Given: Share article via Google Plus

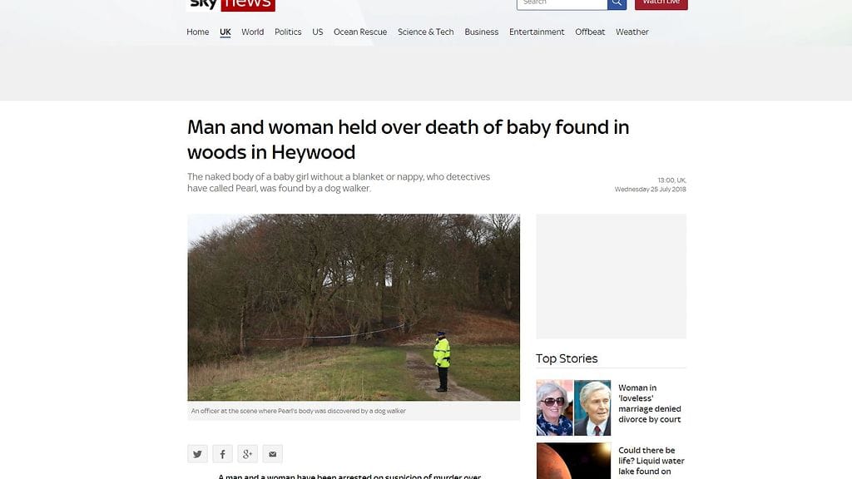Looking at the screenshot, I should coord(247,453).
